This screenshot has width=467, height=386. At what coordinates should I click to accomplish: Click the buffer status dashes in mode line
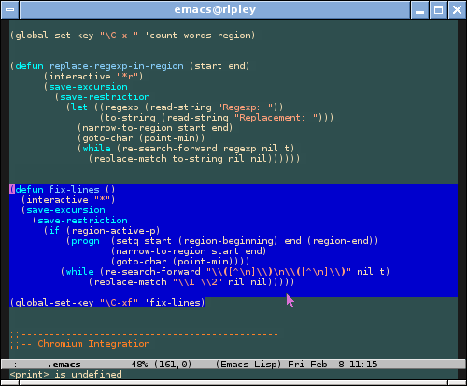pos(22,364)
